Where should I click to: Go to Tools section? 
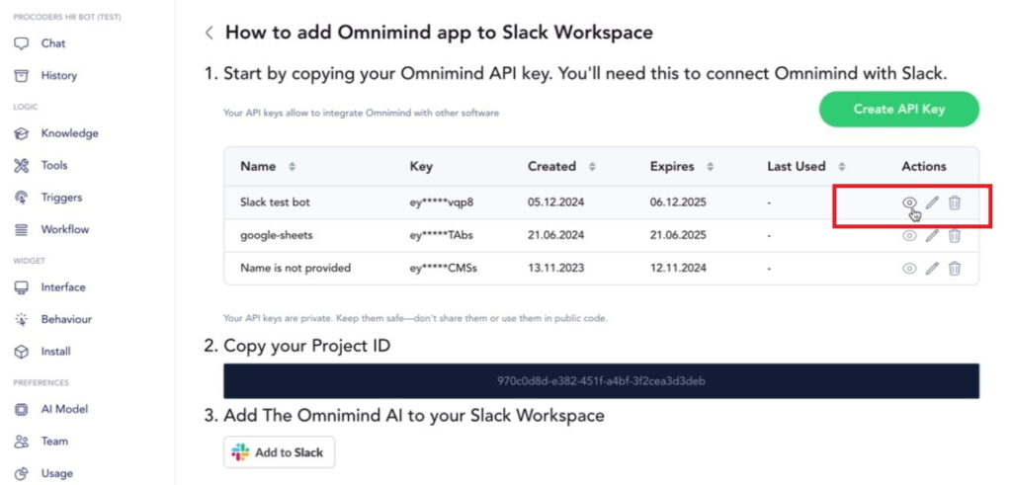pos(54,166)
